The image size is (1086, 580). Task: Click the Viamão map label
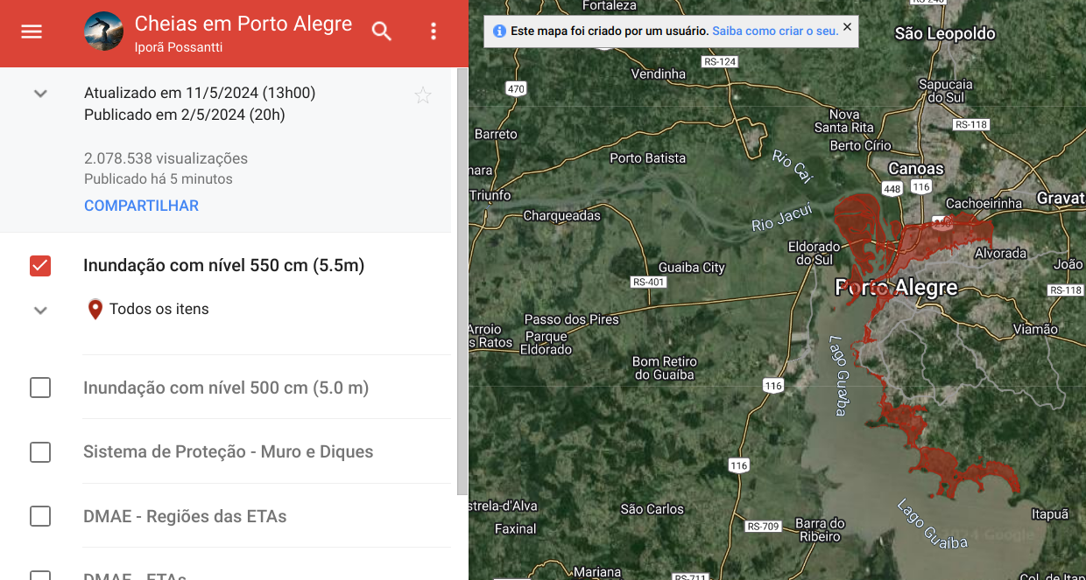(1035, 329)
